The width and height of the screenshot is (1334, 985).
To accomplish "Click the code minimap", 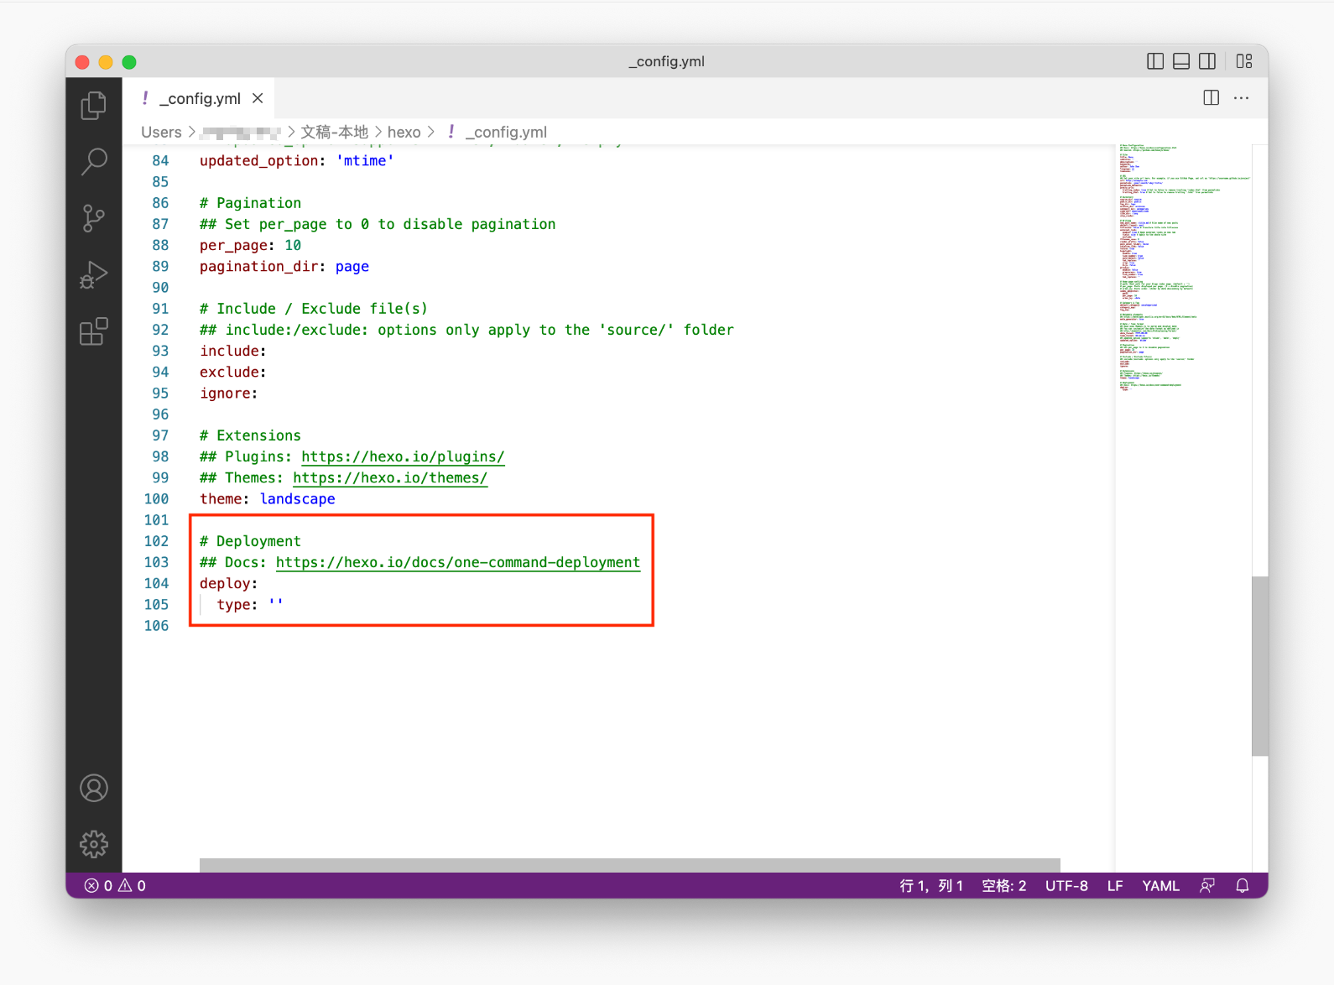I will pyautogui.click(x=1183, y=268).
